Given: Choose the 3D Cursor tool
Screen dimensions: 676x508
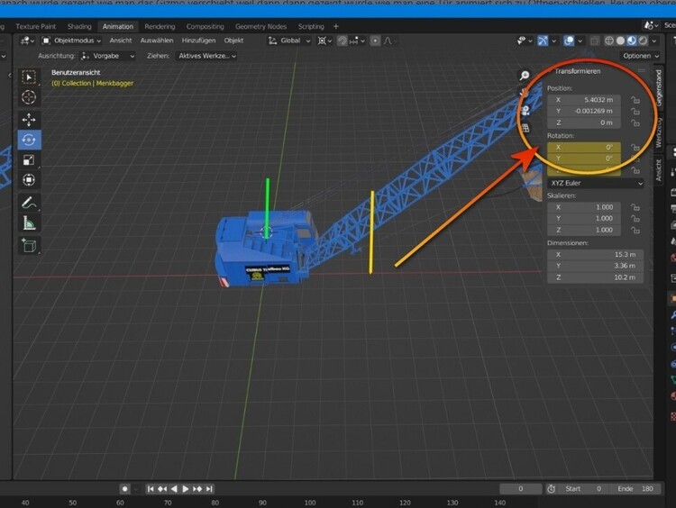Looking at the screenshot, I should pos(29,97).
